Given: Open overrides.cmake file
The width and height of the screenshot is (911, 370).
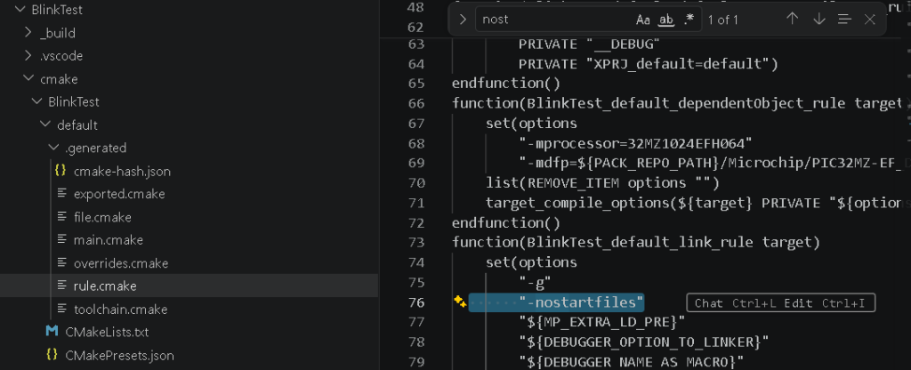Looking at the screenshot, I should (121, 263).
